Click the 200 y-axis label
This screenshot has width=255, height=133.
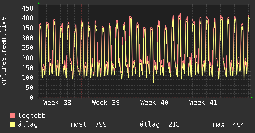click(x=28, y=58)
